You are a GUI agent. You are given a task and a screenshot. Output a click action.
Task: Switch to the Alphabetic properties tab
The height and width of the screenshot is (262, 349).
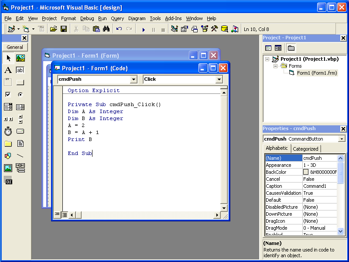tap(277, 148)
